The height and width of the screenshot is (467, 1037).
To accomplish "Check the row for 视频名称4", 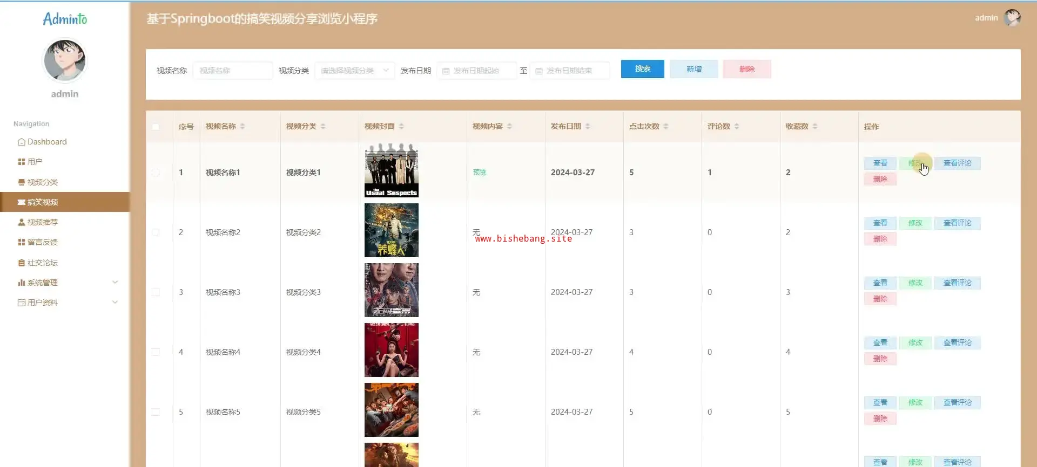I will (156, 352).
